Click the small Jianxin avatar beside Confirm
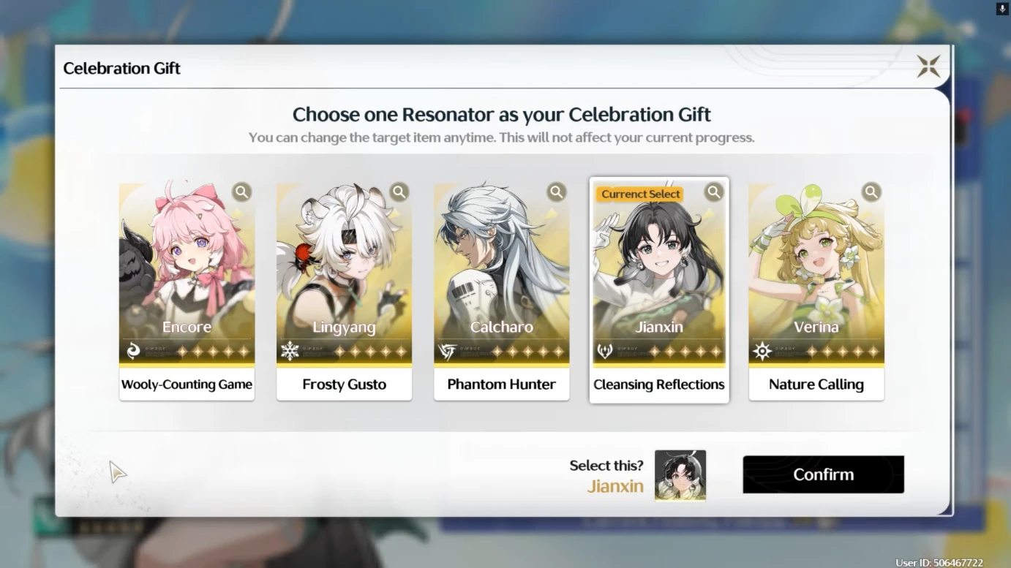This screenshot has height=568, width=1011. pos(680,476)
